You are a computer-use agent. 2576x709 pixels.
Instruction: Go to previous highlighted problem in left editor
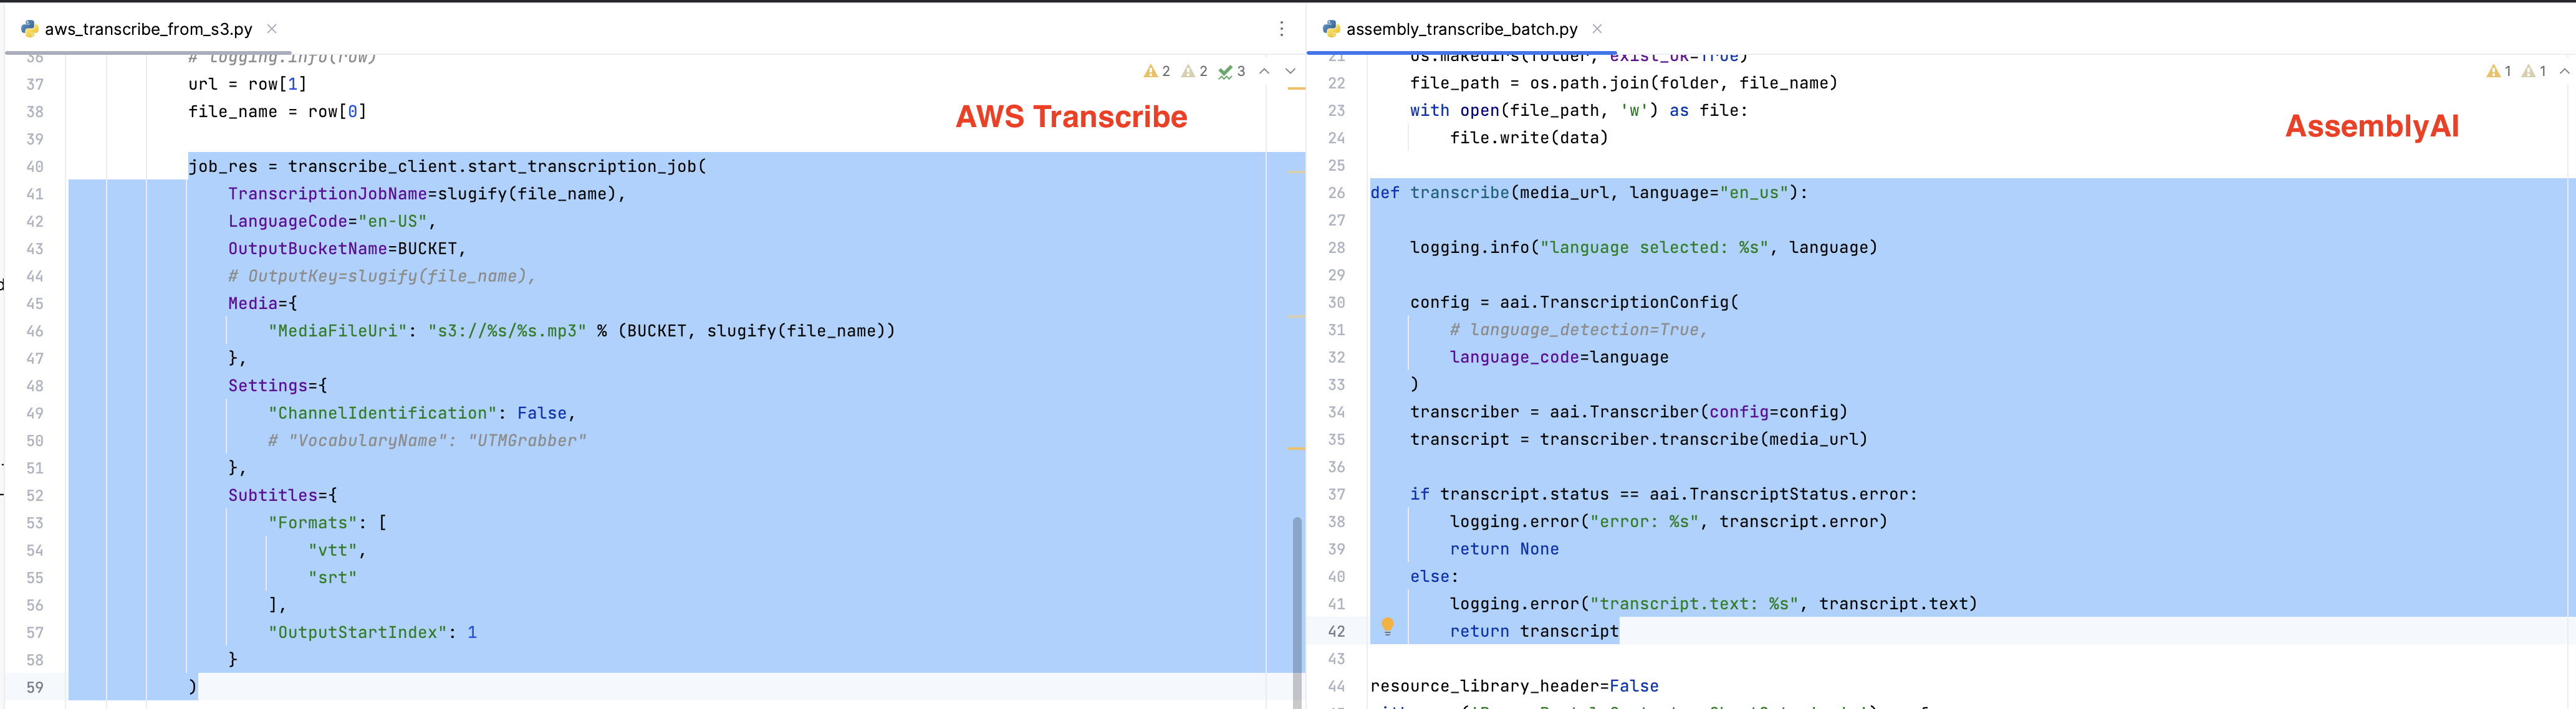pyautogui.click(x=1264, y=71)
